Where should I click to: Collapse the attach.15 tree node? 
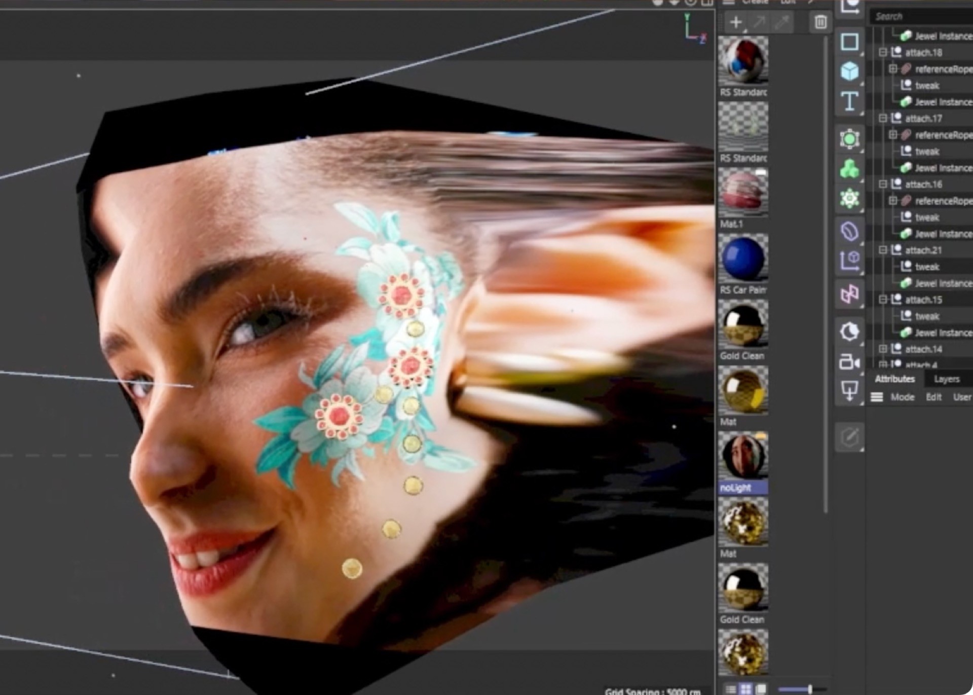[x=883, y=300]
